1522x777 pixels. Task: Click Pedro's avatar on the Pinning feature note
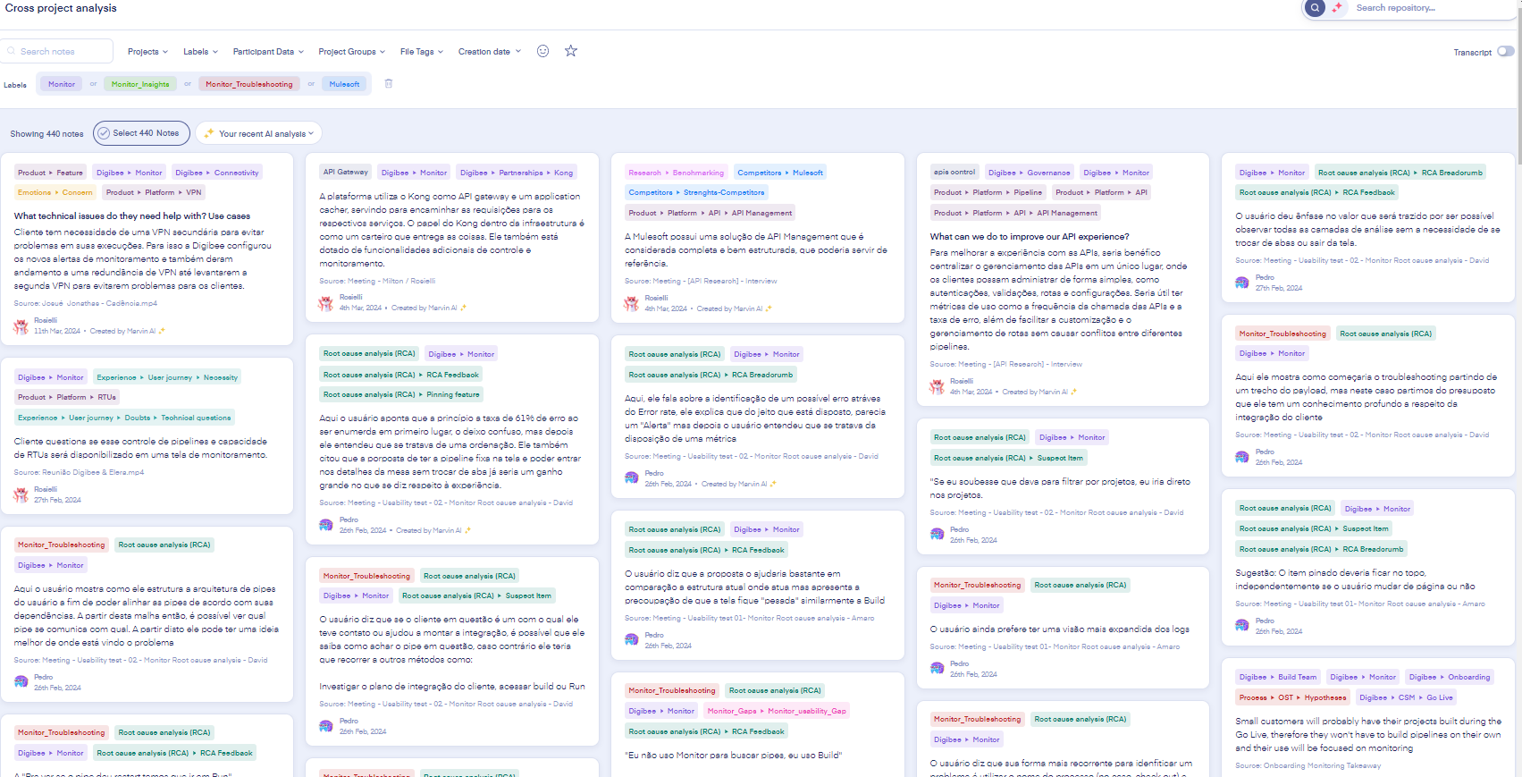[x=326, y=526]
